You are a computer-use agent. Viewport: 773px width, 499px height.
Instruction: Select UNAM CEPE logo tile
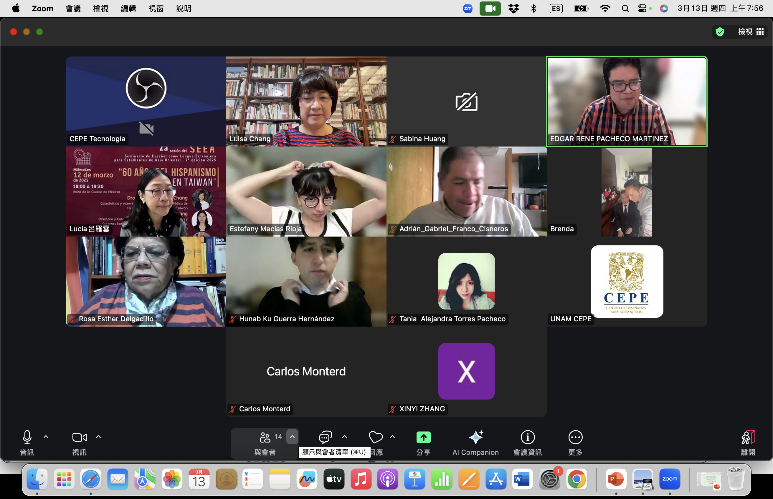627,281
